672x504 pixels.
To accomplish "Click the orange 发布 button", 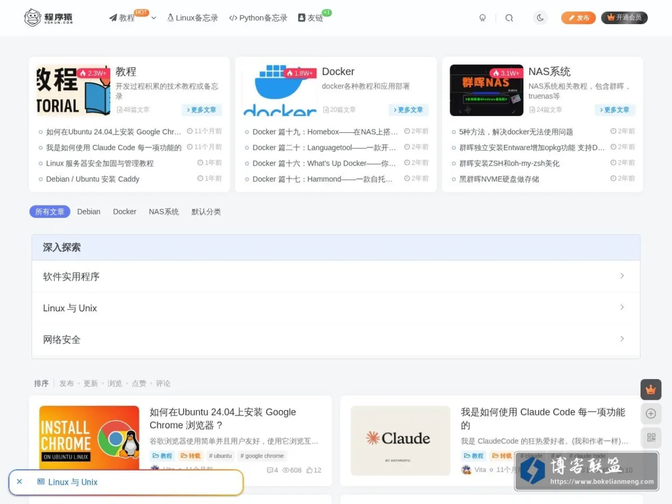I will click(x=578, y=18).
